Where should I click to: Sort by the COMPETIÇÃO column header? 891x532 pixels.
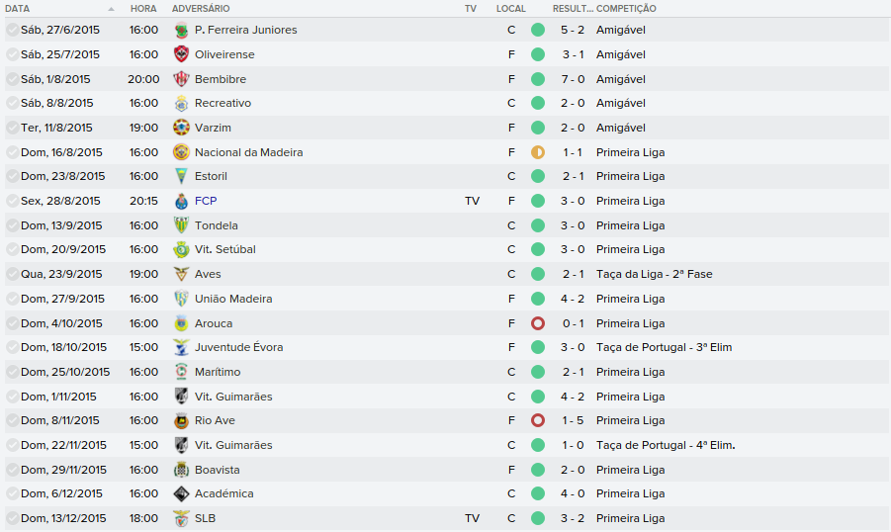coord(626,8)
